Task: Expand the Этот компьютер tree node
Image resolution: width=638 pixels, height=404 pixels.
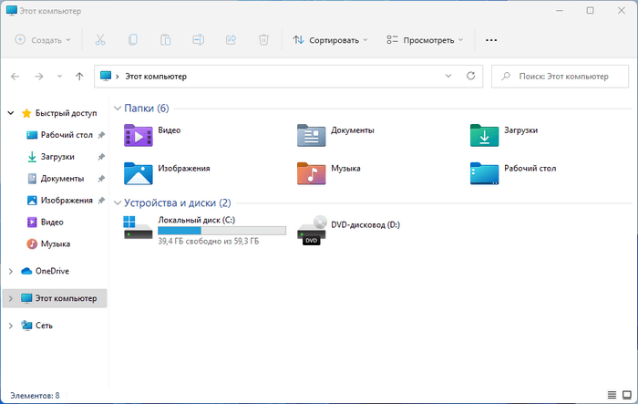Action: click(11, 298)
